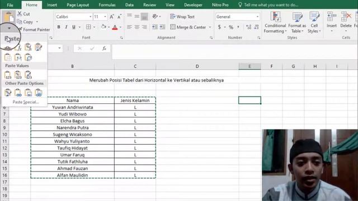Image resolution: width=358 pixels, height=201 pixels.
Task: Open General number format dropdown
Action: tap(257, 17)
